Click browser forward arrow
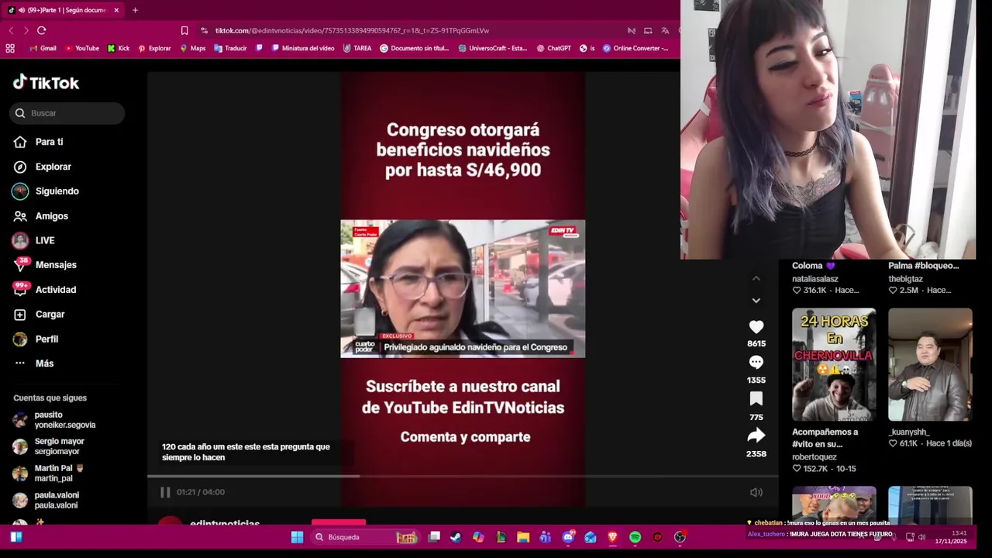The width and height of the screenshot is (992, 558). click(x=26, y=30)
